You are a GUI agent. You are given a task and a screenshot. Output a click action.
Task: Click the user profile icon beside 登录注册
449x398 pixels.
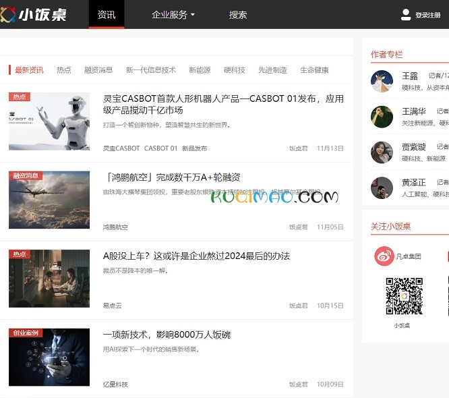pyautogui.click(x=405, y=15)
